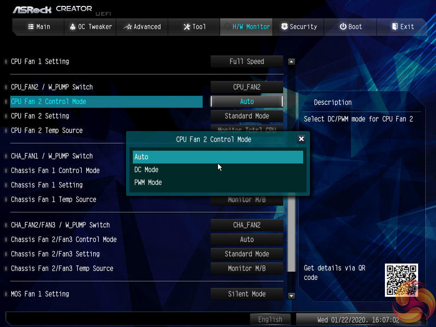Open the CPU Fan 2 Control Mode Auto dropdown
436x327 pixels.
tap(247, 101)
